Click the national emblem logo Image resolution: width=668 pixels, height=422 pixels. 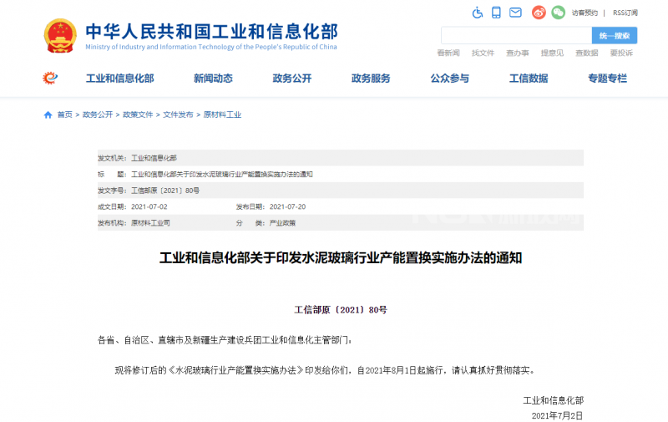click(x=60, y=35)
